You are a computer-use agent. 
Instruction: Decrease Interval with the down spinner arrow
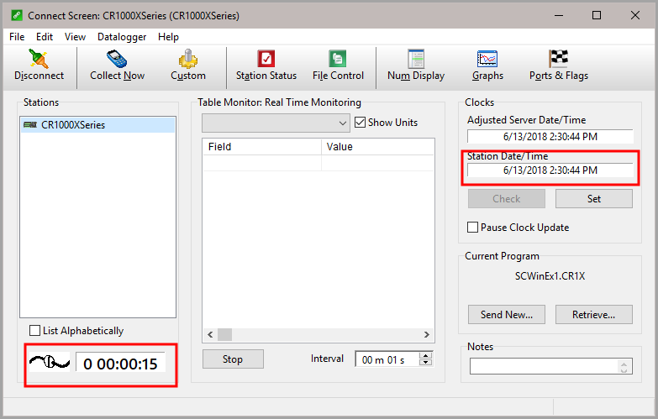(x=425, y=363)
